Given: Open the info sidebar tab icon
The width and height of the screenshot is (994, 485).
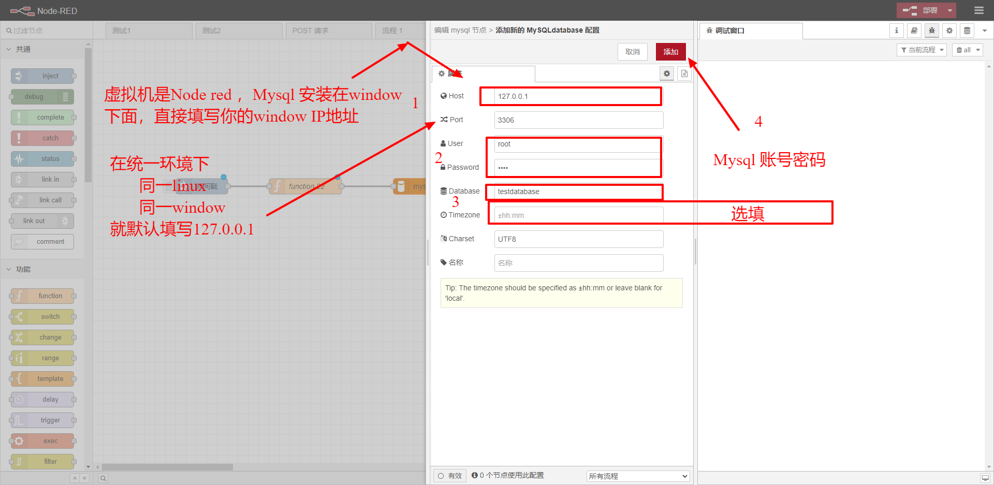Looking at the screenshot, I should coord(897,31).
